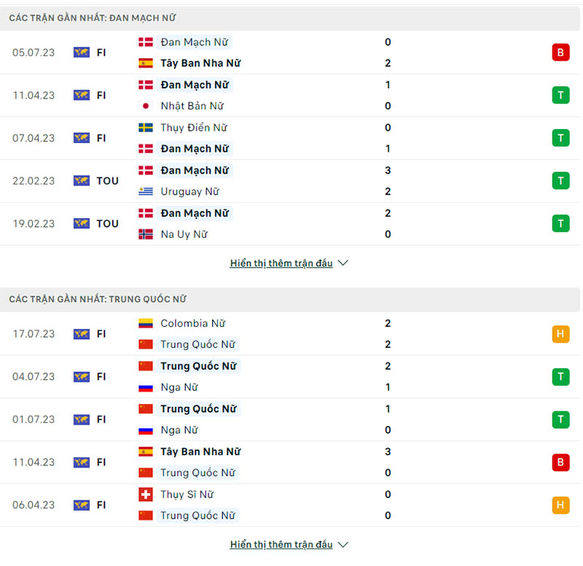Expand more matches under Trung Quốc Nữ section

(x=281, y=545)
